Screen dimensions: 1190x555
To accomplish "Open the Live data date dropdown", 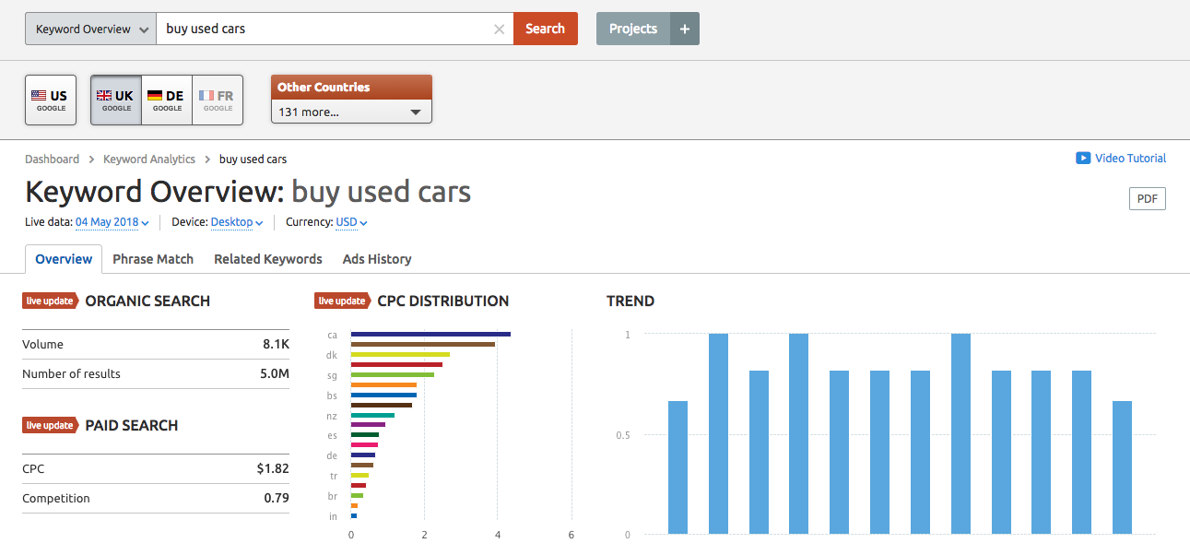I will (112, 222).
